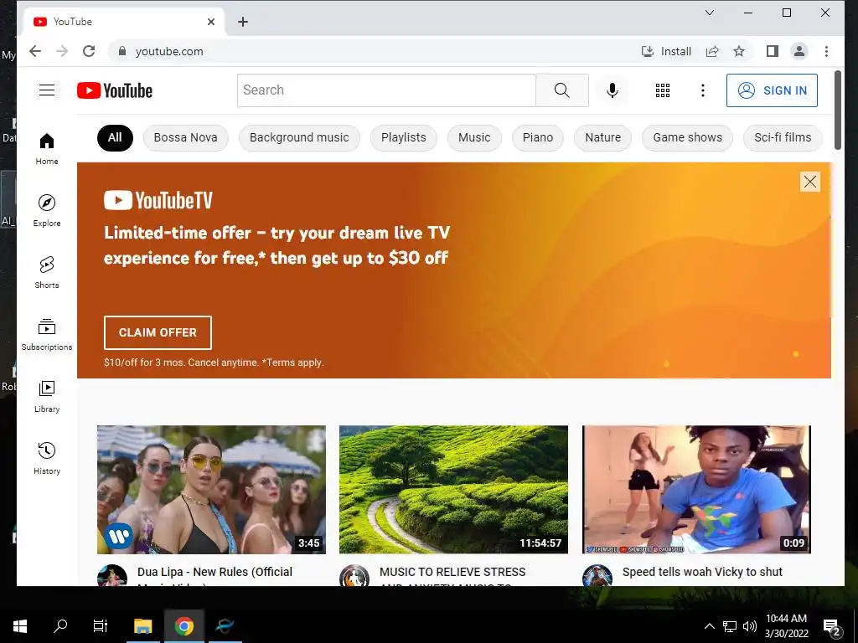Screen dimensions: 858x643
Task: Open the Windows Start menu
Action: tap(20, 626)
